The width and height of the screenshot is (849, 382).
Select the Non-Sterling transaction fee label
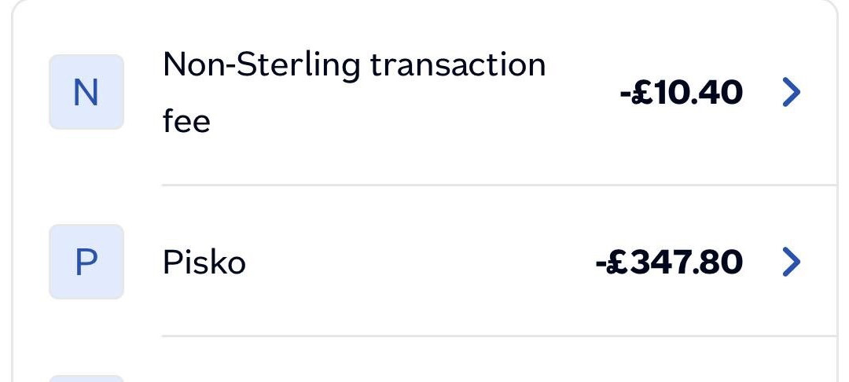coord(354,93)
